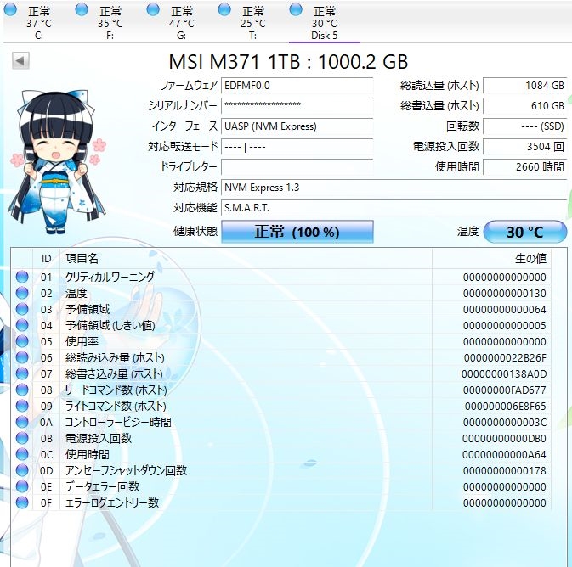Click the 項目名 column header
The image size is (572, 567).
[246, 259]
